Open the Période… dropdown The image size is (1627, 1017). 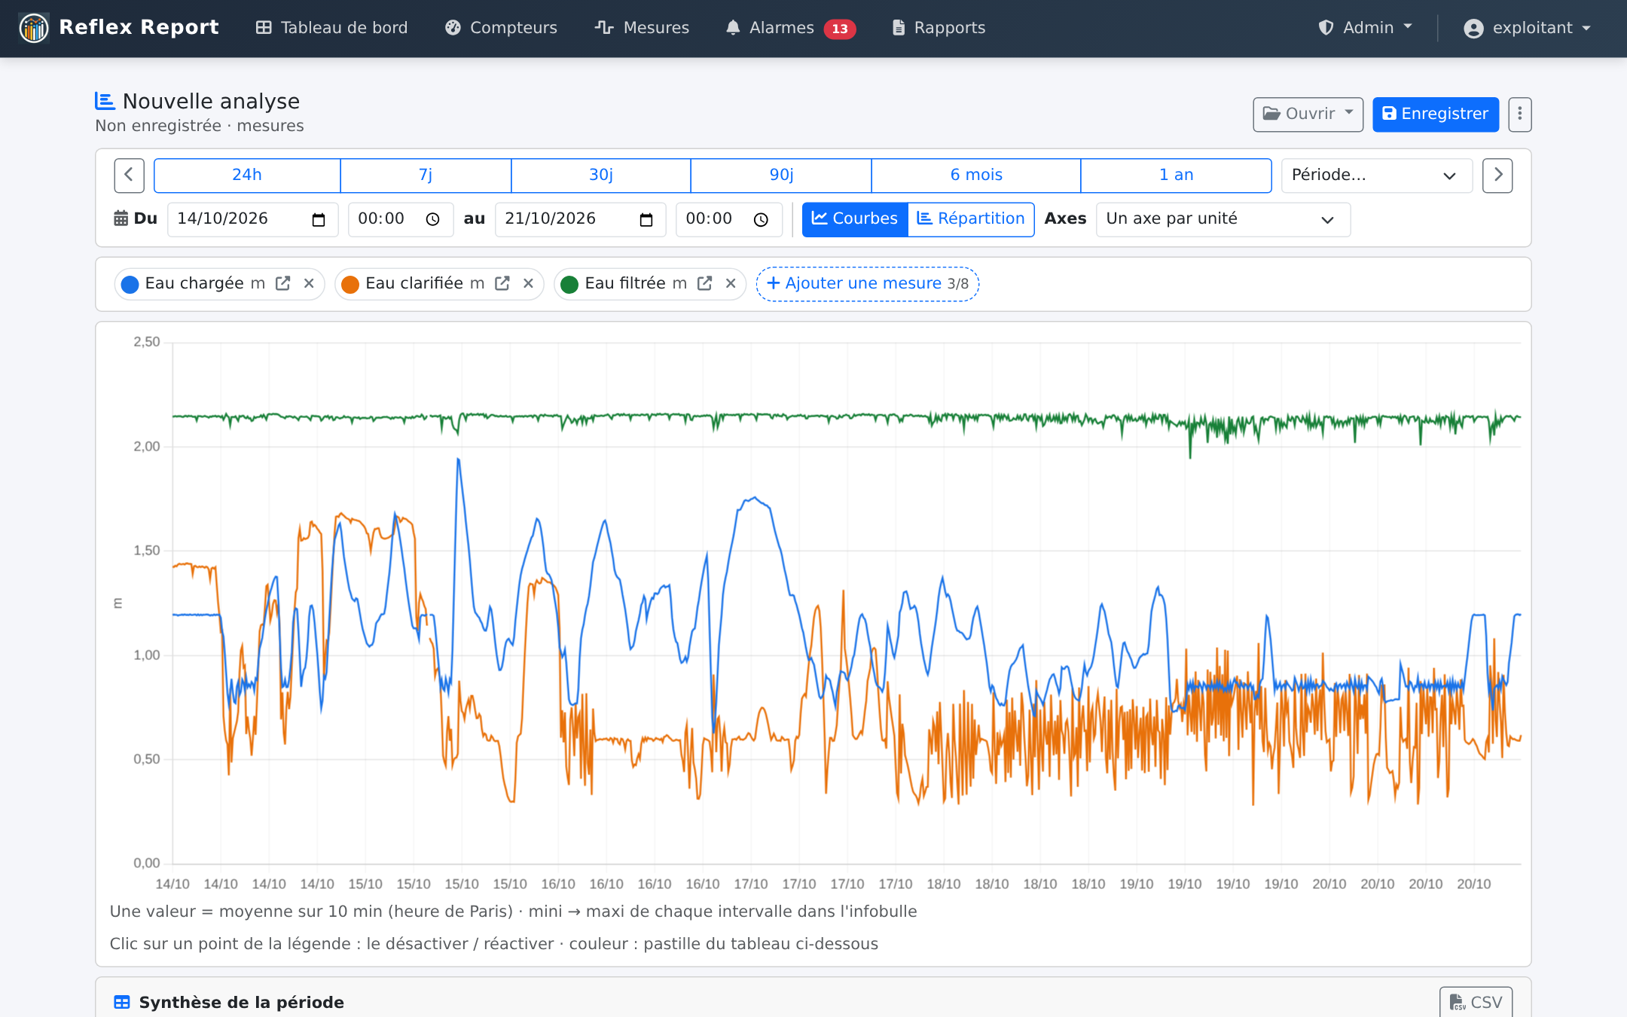[x=1377, y=176]
